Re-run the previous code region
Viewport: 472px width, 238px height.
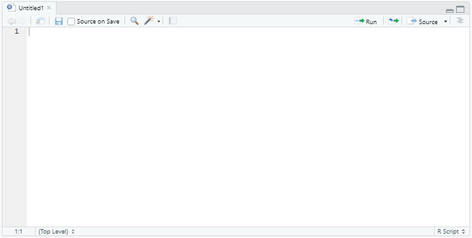pos(393,21)
